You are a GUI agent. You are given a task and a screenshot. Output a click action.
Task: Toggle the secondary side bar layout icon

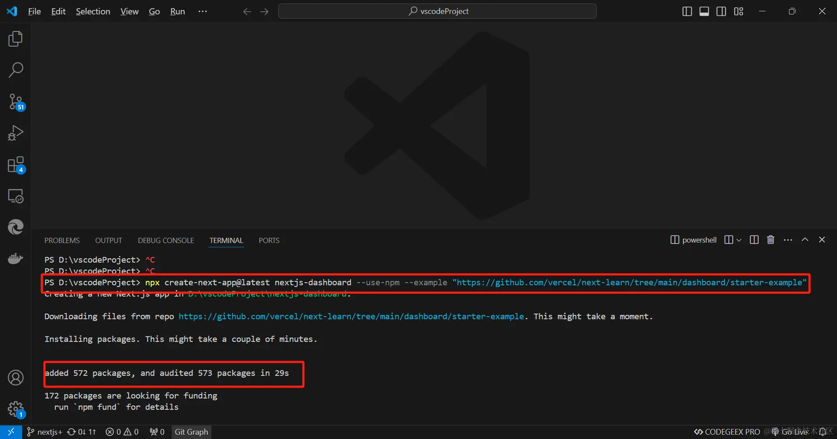[x=721, y=11]
